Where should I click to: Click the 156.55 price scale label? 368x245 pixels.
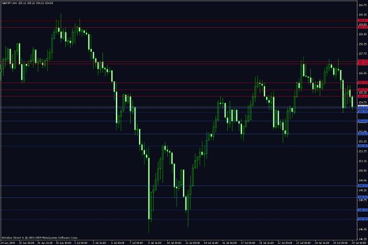coord(363,73)
